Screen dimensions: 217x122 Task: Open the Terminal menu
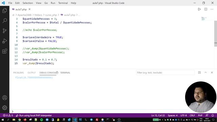coord(63,3)
